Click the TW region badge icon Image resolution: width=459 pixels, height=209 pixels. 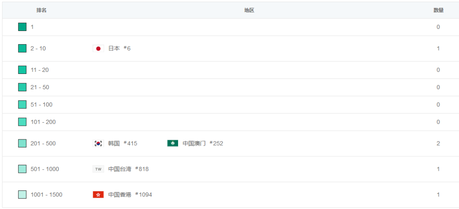tap(98, 169)
